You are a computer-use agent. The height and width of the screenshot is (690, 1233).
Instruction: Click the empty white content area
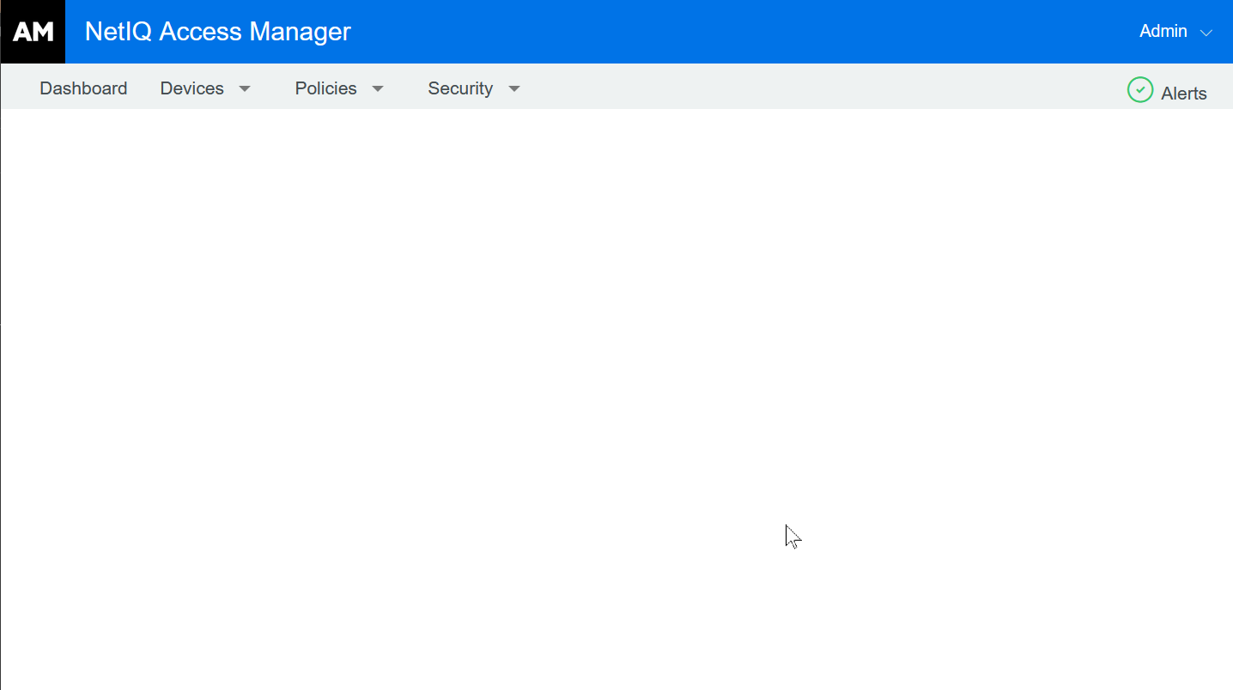(616, 386)
